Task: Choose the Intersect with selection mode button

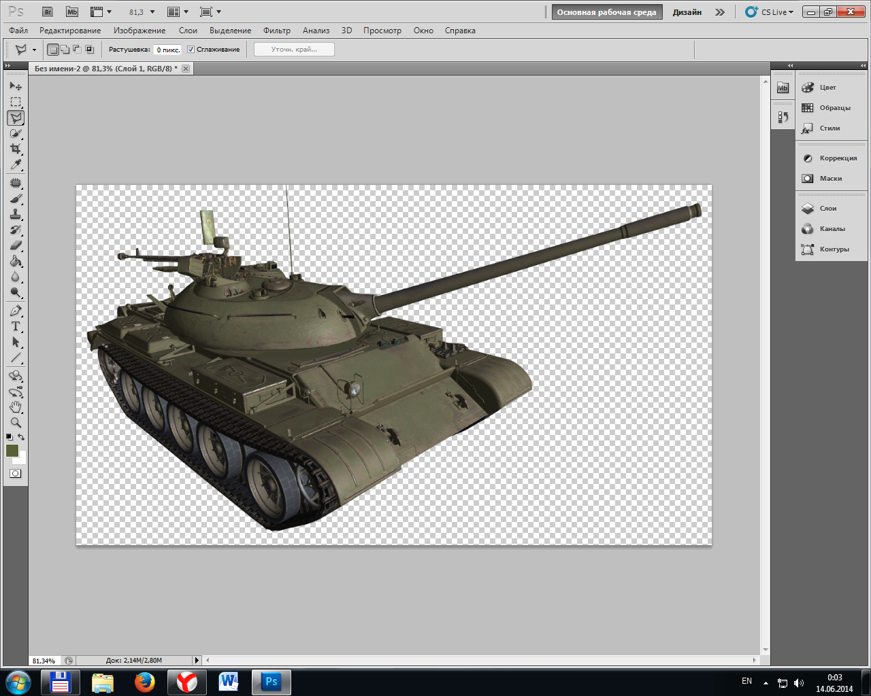Action: (x=89, y=50)
